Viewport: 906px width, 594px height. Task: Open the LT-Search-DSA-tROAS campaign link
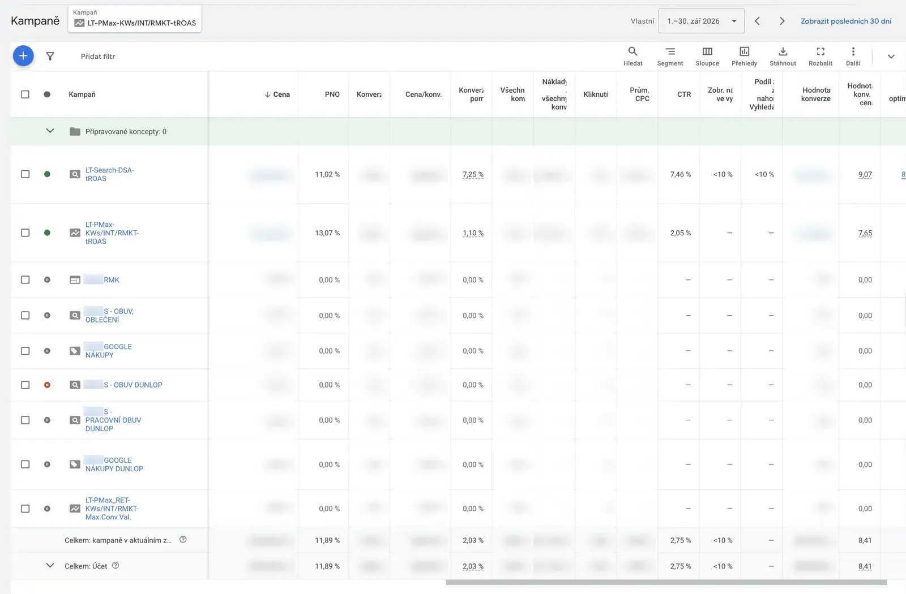coord(109,174)
